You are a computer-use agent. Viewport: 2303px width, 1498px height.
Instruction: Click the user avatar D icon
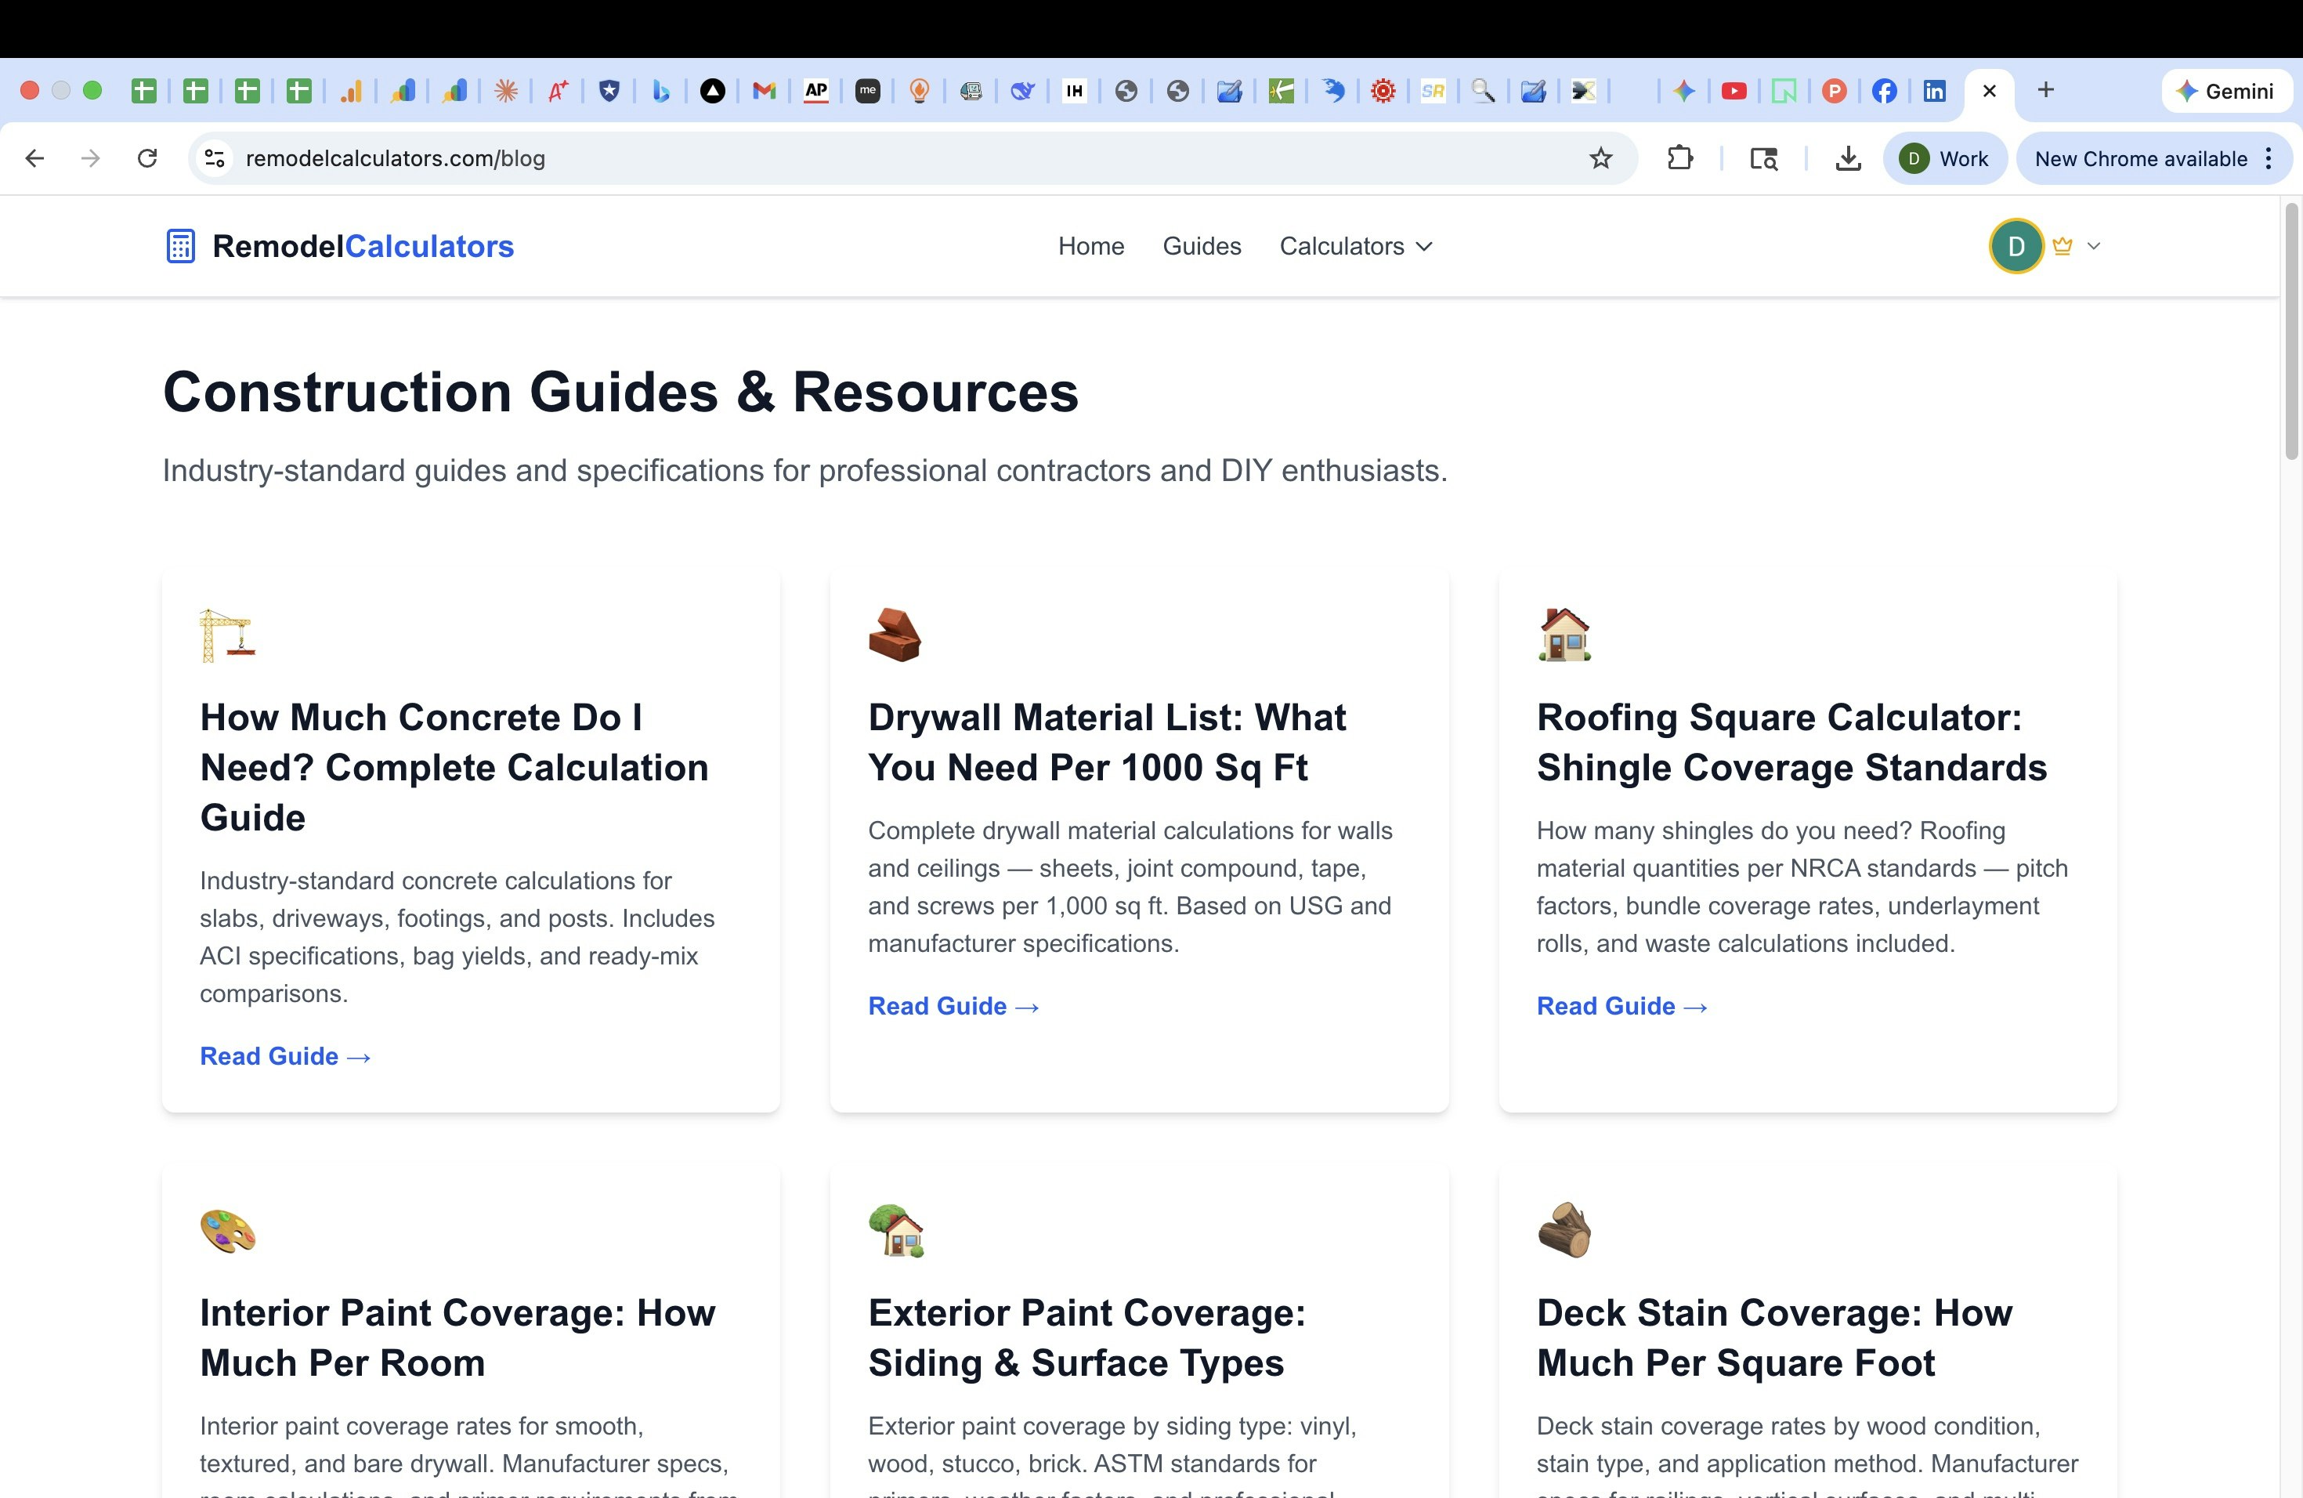pos(2016,246)
